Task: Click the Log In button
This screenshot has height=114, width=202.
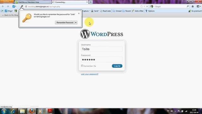Action: [117, 66]
